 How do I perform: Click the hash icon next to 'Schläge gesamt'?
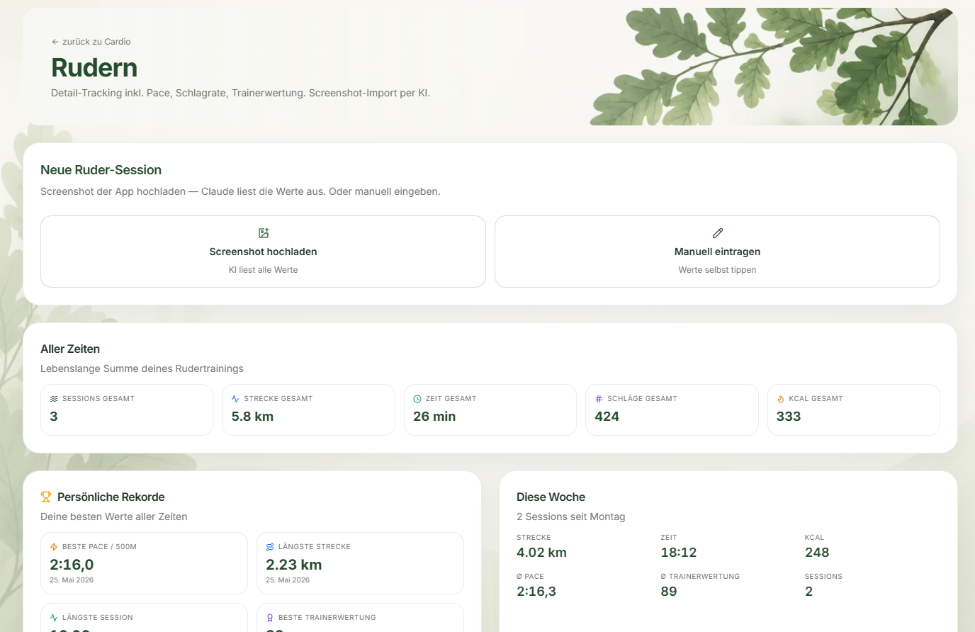pyautogui.click(x=599, y=399)
